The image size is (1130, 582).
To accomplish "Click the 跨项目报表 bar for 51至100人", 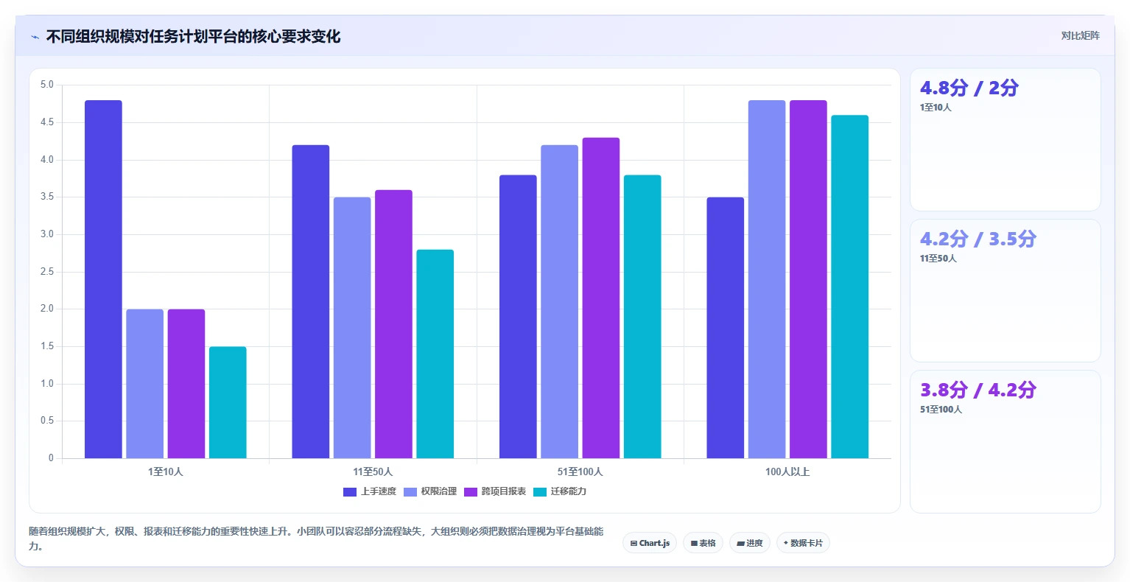I will pyautogui.click(x=601, y=298).
